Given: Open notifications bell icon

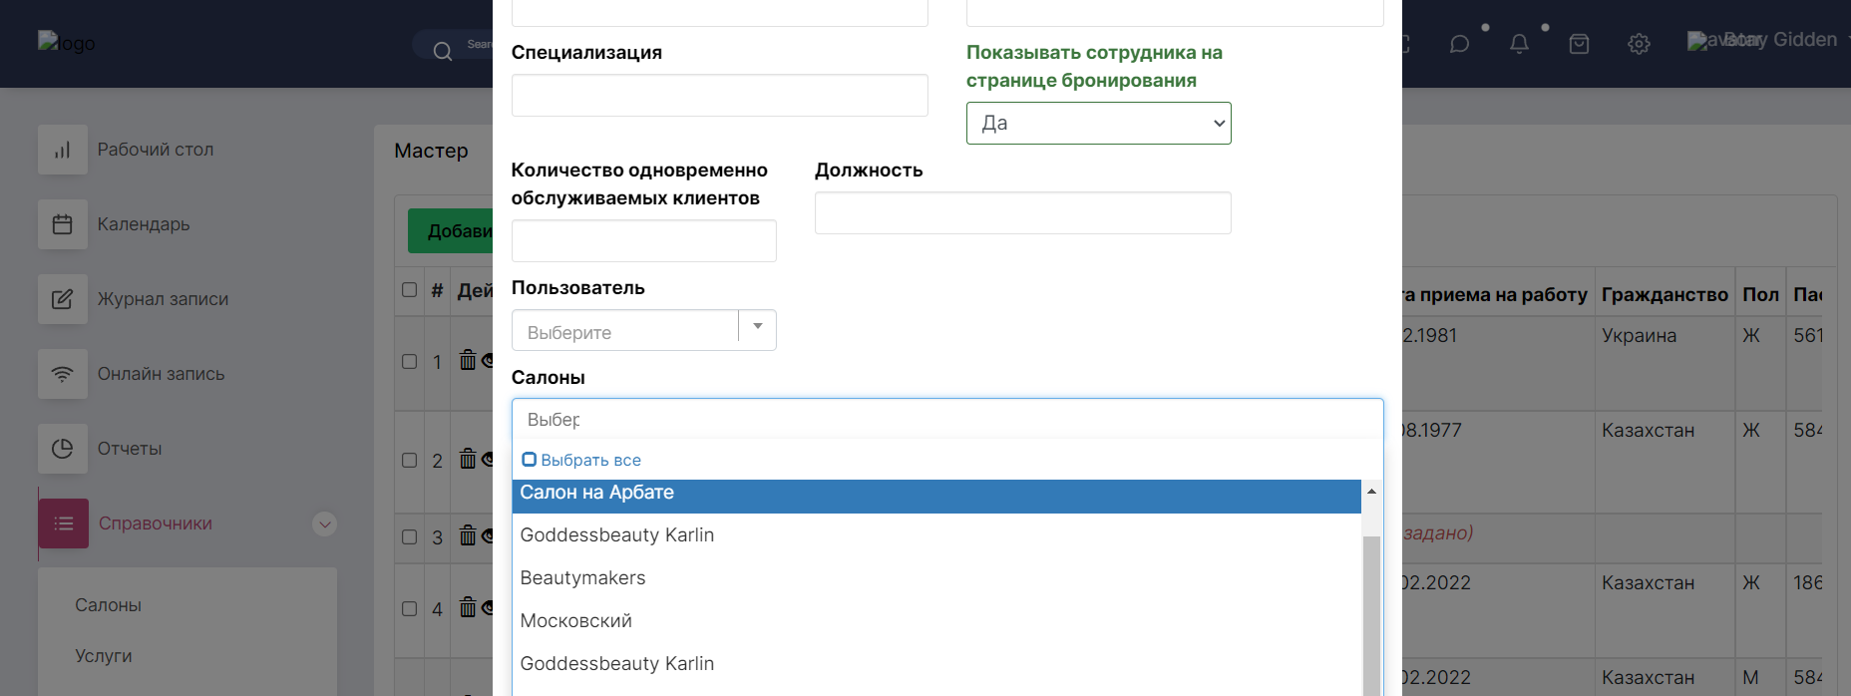Looking at the screenshot, I should tap(1519, 44).
